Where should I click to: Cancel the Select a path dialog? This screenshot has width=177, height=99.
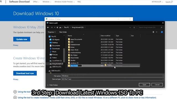(x=157, y=85)
